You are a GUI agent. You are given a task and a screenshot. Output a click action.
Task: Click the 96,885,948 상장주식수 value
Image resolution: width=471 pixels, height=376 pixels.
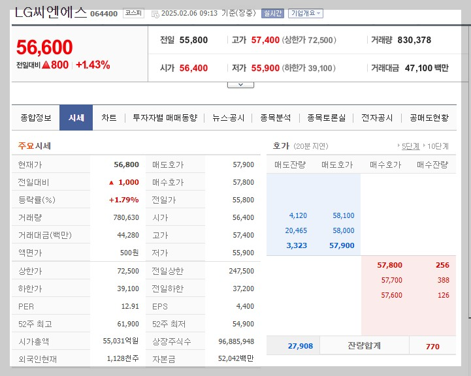(x=236, y=341)
